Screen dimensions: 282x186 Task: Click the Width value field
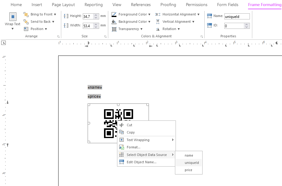[88, 26]
